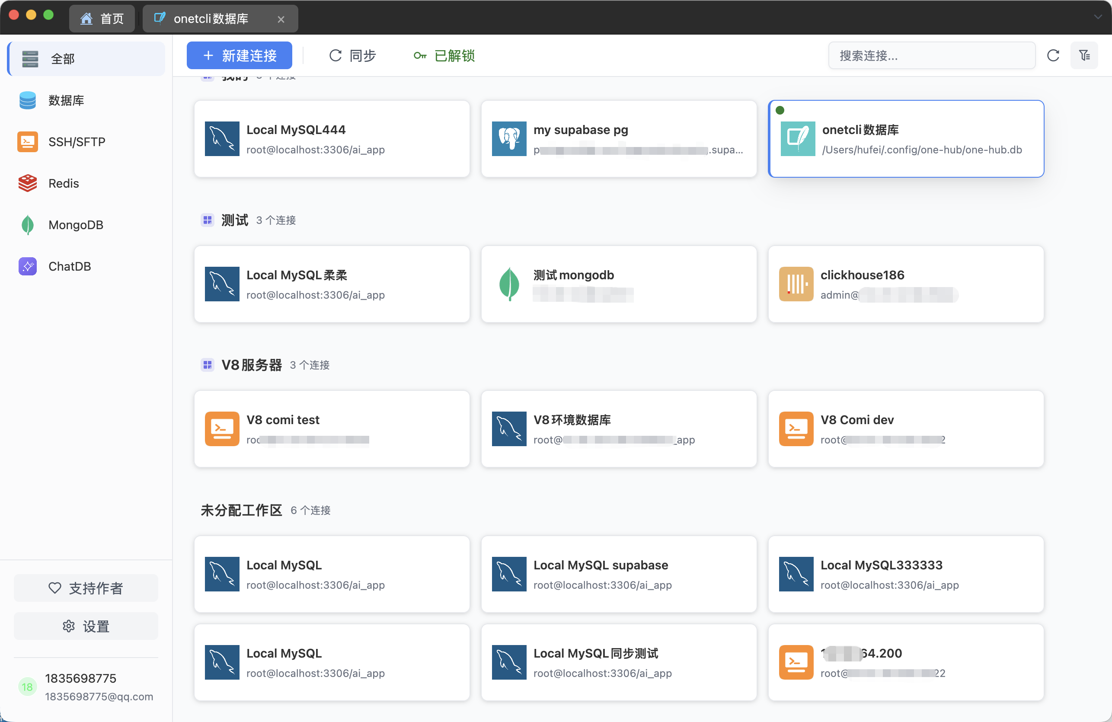This screenshot has height=722, width=1112.
Task: Switch to the 首页 tab
Action: [102, 18]
